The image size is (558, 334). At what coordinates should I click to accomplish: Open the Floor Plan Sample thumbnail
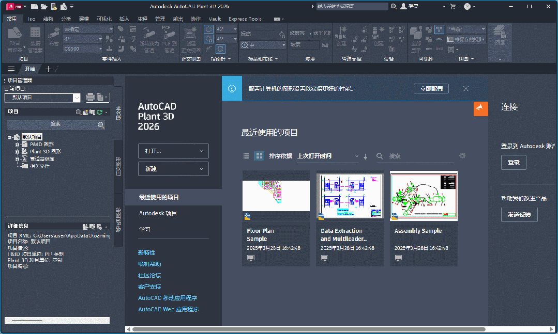276,196
